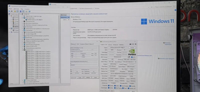
Task: Toggle the UEFI checkbox in GPU-Z
Action: [132, 57]
